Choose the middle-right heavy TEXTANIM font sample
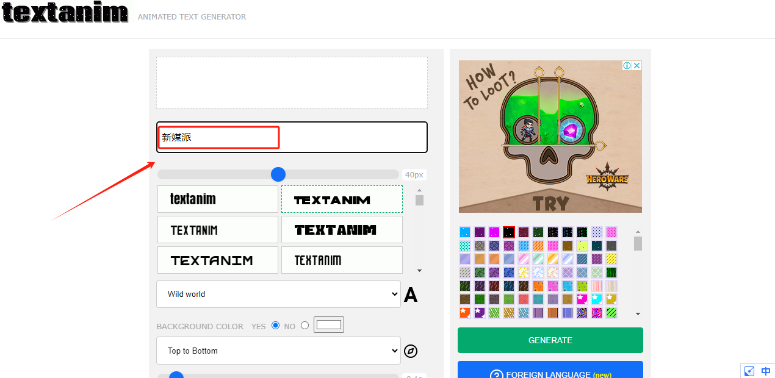Viewport: 775px width, 378px height. point(342,230)
